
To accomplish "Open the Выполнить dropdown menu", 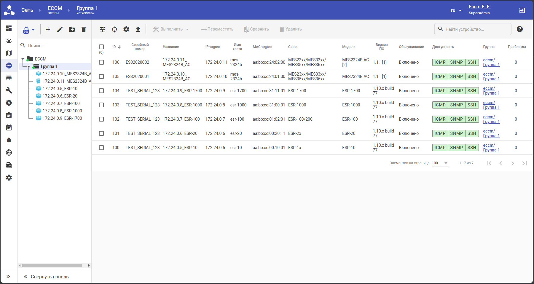I will [x=171, y=29].
